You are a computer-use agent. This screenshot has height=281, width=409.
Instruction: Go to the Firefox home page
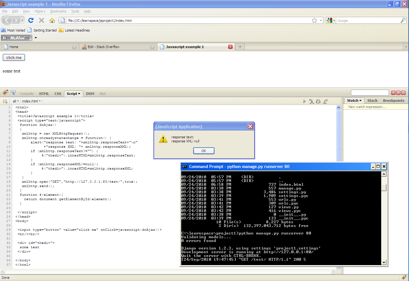point(52,20)
